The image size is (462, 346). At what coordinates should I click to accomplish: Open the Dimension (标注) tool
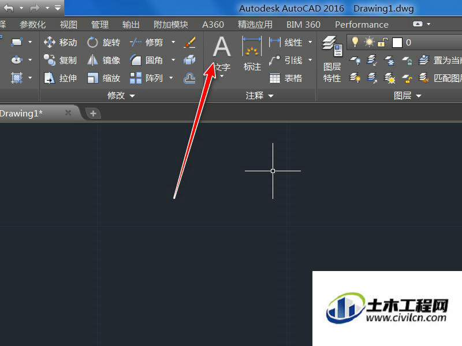coord(252,54)
